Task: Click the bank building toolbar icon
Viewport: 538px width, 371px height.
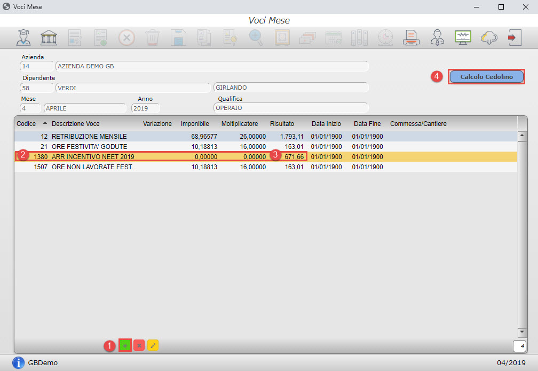Action: pyautogui.click(x=49, y=37)
